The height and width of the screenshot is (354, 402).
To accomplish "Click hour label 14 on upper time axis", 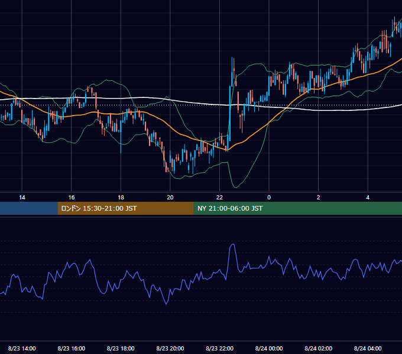I will [x=22, y=198].
